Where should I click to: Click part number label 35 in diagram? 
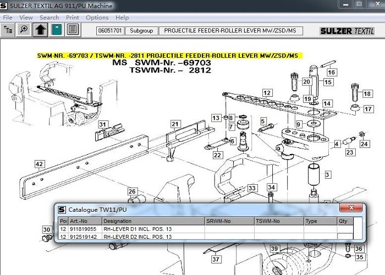click(x=360, y=257)
